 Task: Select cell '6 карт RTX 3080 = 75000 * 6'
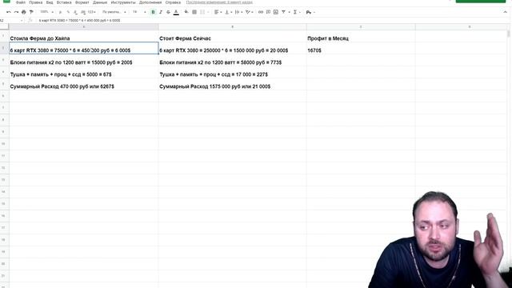[x=84, y=48]
